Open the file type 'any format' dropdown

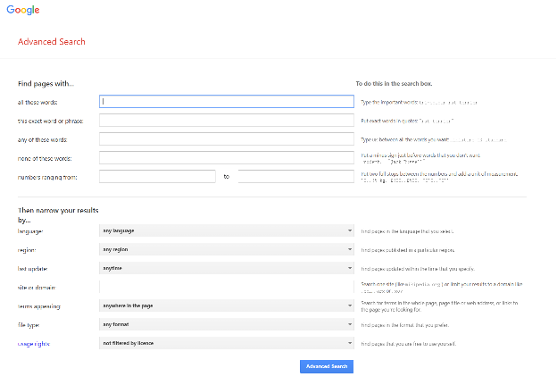(227, 324)
